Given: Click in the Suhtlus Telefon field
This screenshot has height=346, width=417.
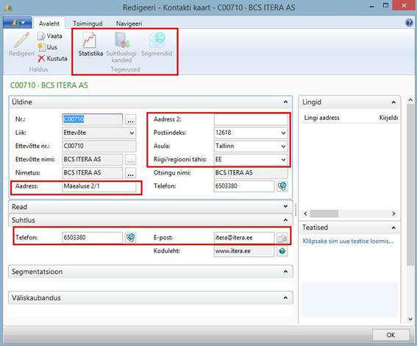Looking at the screenshot, I should (x=92, y=237).
